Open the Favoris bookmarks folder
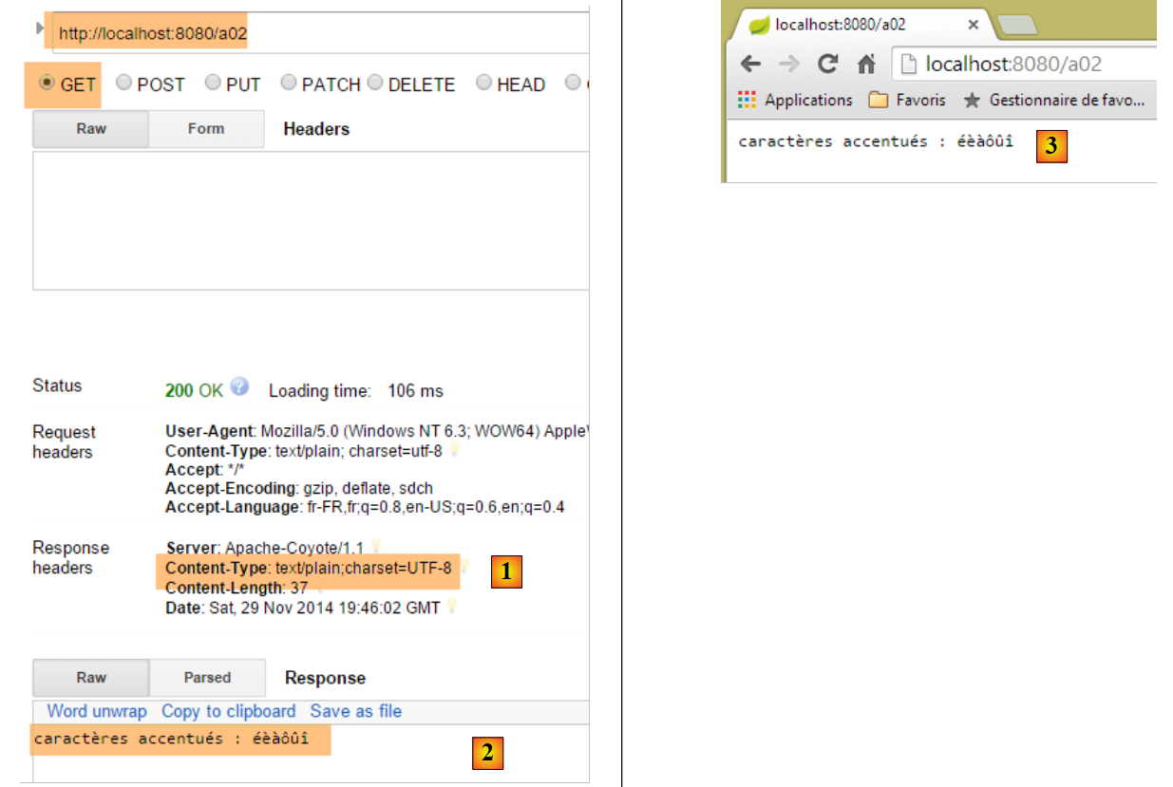 907,100
